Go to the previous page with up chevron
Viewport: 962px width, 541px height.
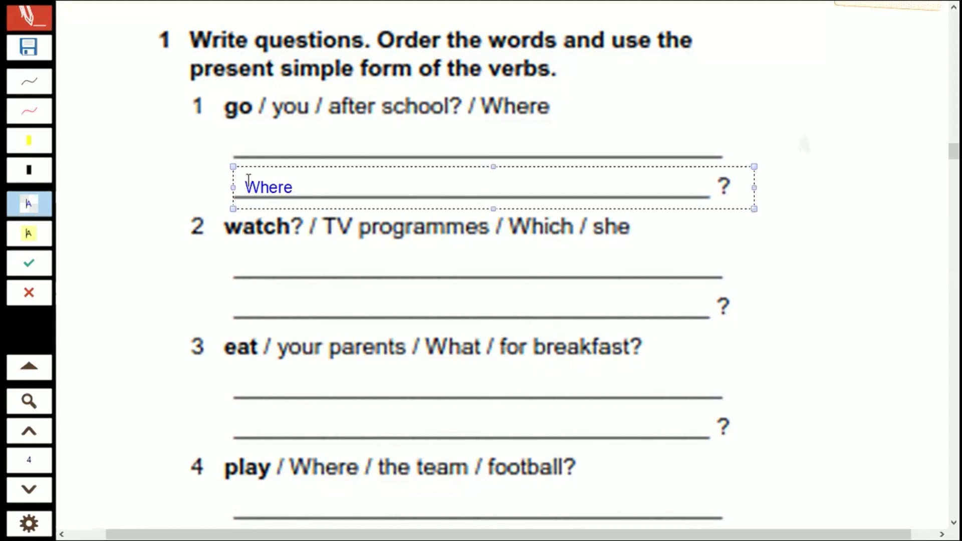(x=29, y=431)
